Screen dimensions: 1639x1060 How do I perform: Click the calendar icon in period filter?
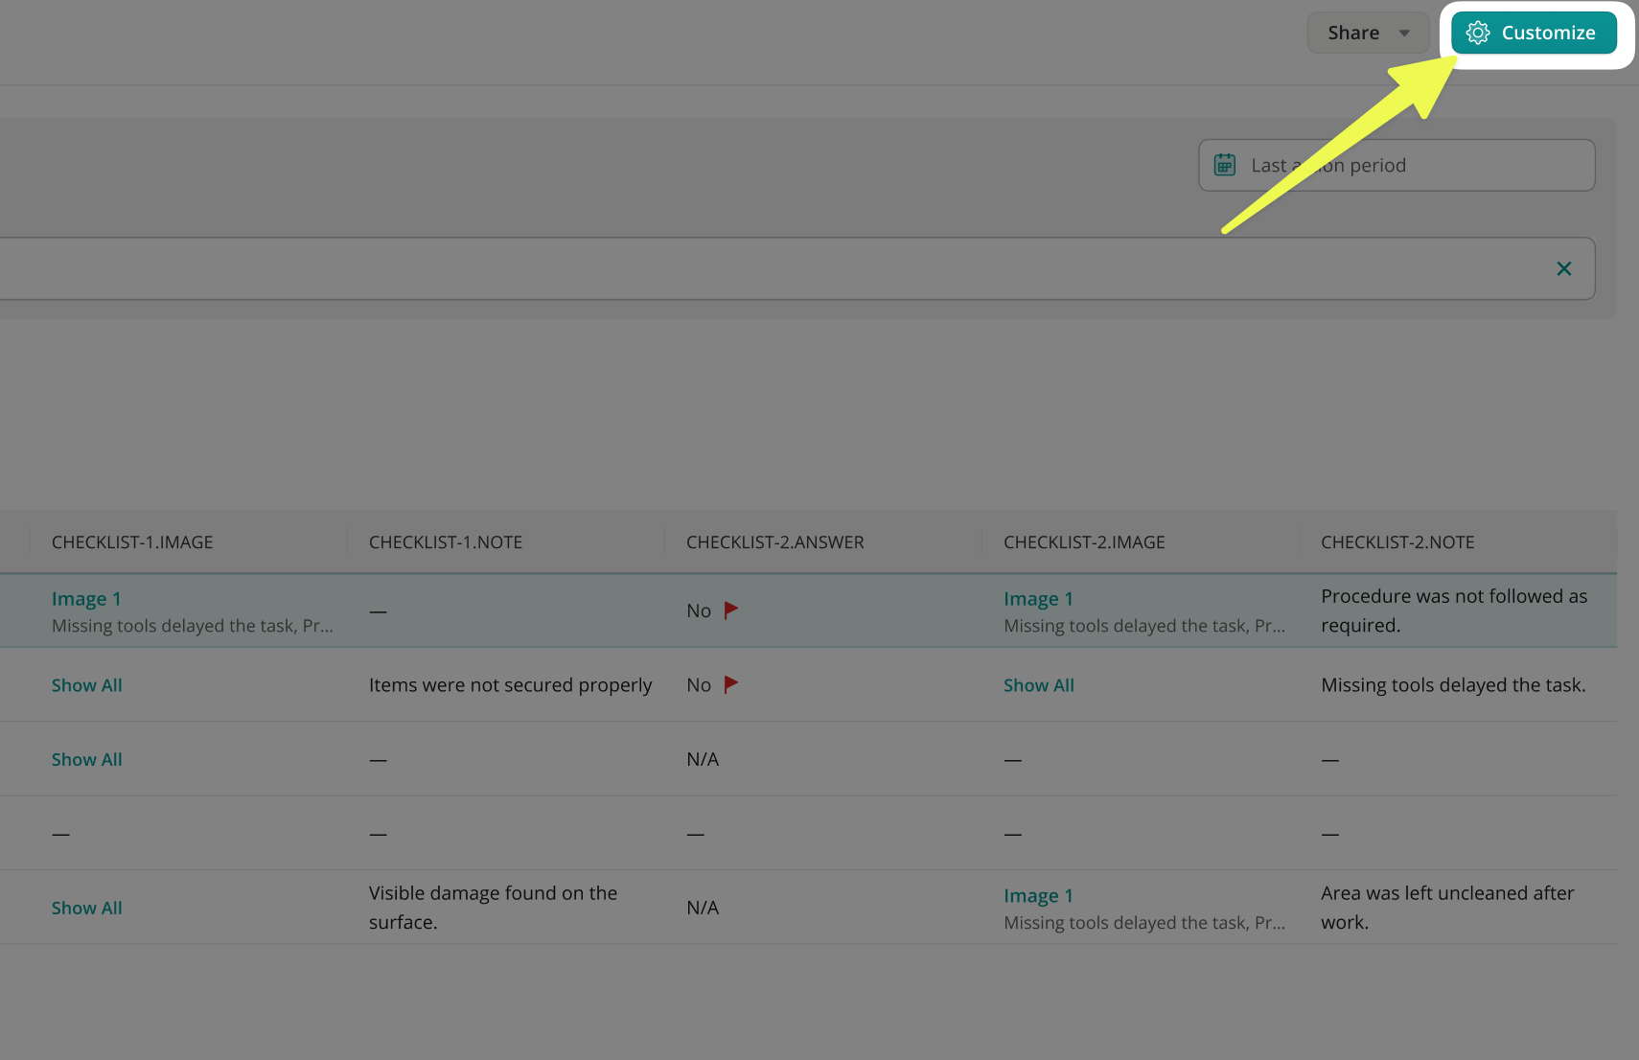(x=1224, y=165)
